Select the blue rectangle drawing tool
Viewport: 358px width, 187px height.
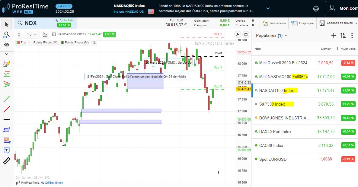pyautogui.click(x=7, y=129)
